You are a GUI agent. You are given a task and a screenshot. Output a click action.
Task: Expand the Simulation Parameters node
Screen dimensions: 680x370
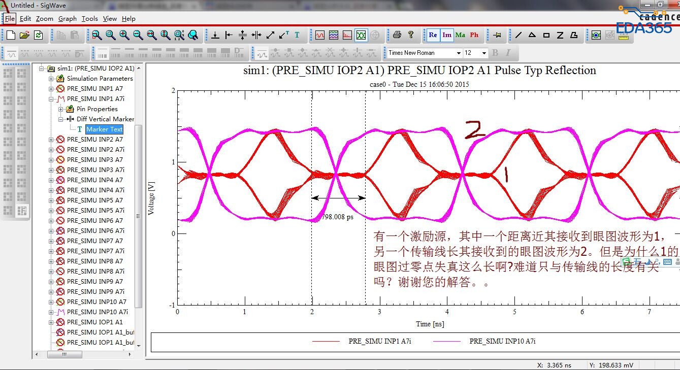point(51,79)
